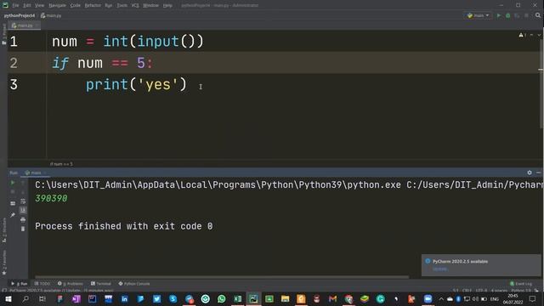Viewport: 544px width, 306px height.
Task: Open the View menu
Action: click(x=39, y=5)
